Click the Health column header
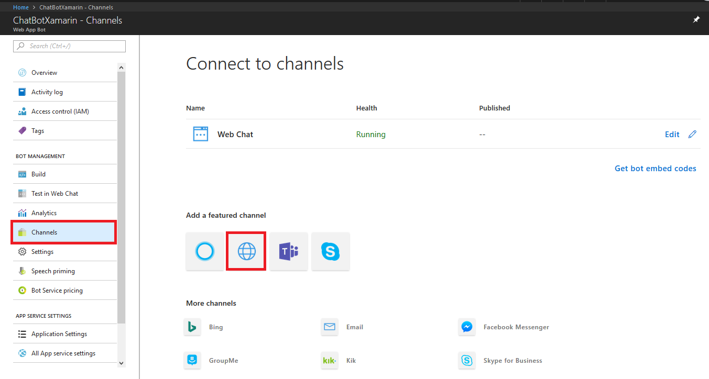Image resolution: width=709 pixels, height=379 pixels. click(366, 108)
